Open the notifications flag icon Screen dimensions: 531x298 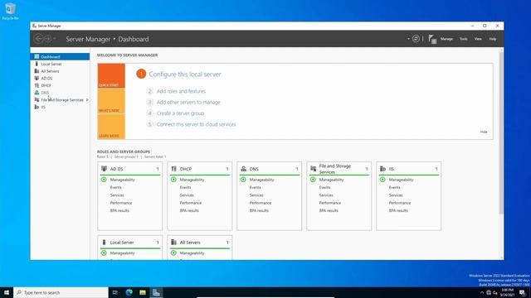click(432, 39)
